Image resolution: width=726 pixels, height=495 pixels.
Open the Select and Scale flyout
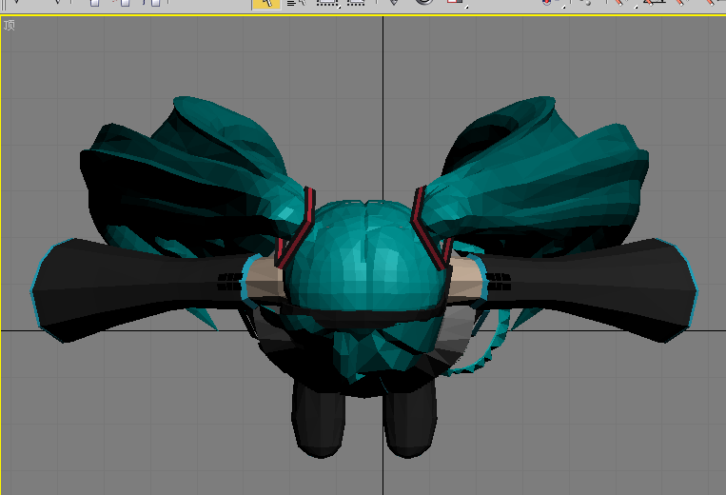click(457, 3)
